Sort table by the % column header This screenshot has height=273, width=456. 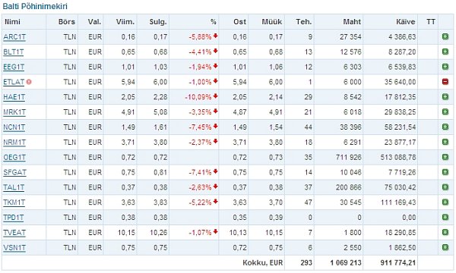(213, 22)
